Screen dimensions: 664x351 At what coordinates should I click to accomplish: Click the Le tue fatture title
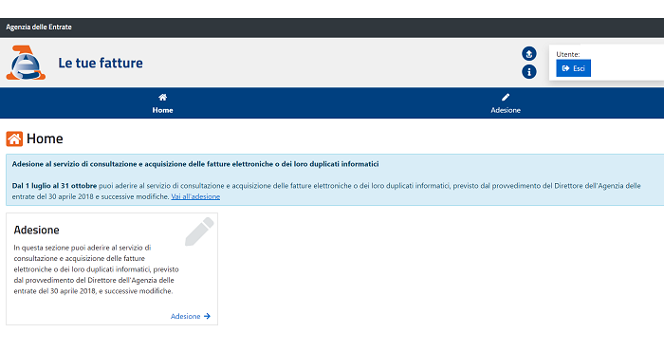click(x=101, y=64)
